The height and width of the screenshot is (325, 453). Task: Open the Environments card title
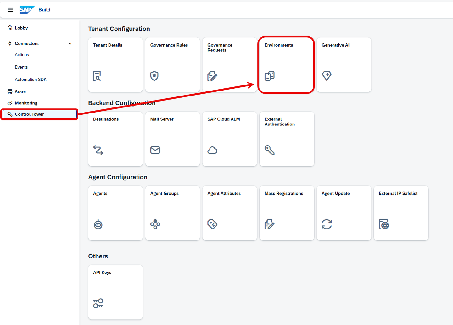[279, 45]
